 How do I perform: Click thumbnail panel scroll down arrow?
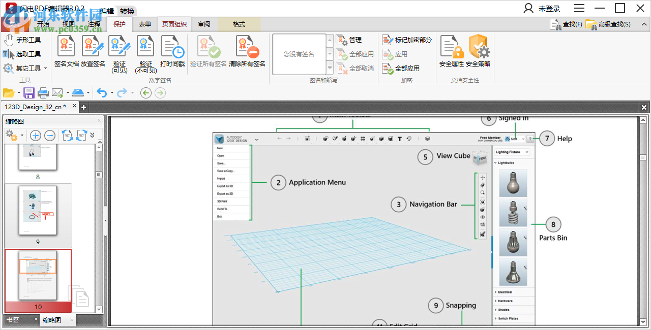[99, 309]
